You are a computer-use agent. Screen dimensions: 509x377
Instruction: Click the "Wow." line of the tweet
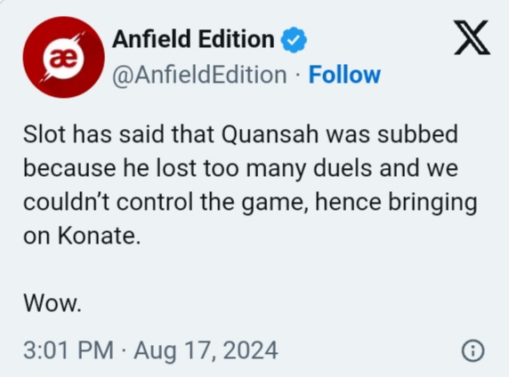(53, 303)
